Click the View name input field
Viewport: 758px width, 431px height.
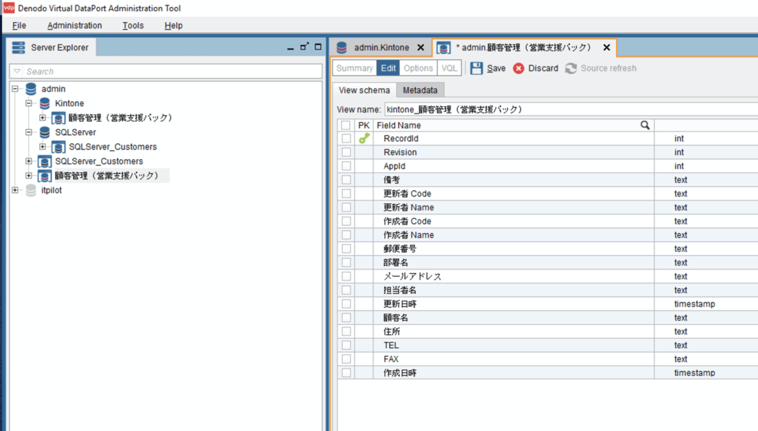570,109
